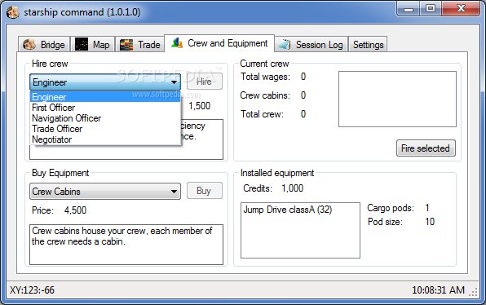Switch to the Bridge tab
The image size is (486, 305).
(44, 44)
